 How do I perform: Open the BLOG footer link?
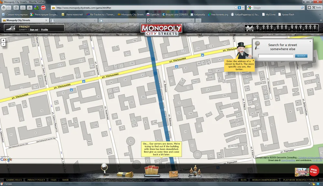[x=244, y=180]
